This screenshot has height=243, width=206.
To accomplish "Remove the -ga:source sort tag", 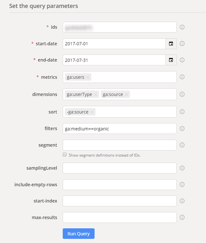I will click(92, 112).
